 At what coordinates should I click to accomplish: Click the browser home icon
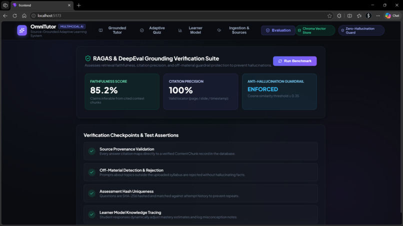coord(24,15)
